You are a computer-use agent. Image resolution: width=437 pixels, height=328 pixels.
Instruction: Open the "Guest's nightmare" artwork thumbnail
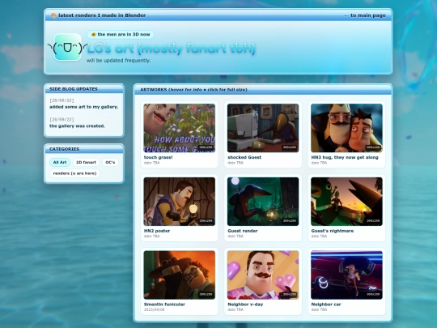click(x=346, y=202)
